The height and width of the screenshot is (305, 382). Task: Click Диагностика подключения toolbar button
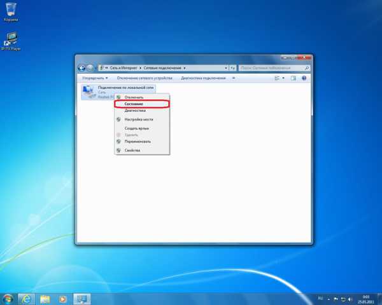[202, 78]
